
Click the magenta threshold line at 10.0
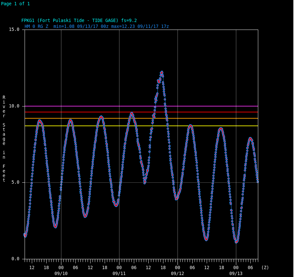click(x=141, y=106)
